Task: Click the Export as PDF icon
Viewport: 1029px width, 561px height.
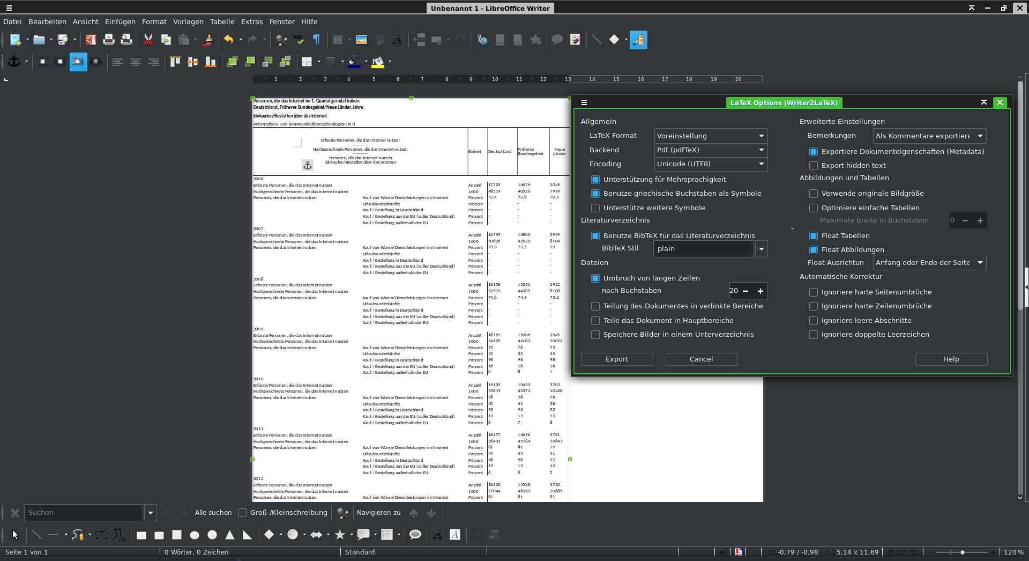Action: [91, 40]
